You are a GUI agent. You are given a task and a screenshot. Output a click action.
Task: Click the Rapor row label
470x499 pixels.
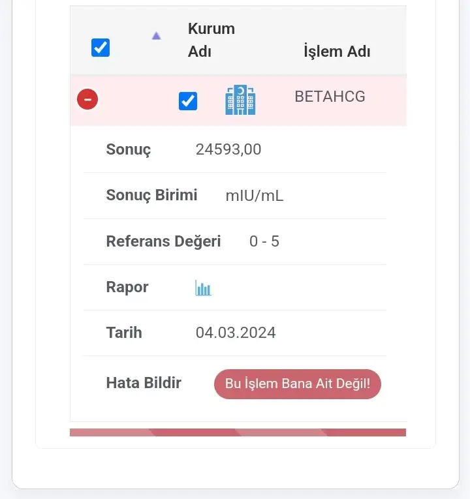tap(127, 287)
